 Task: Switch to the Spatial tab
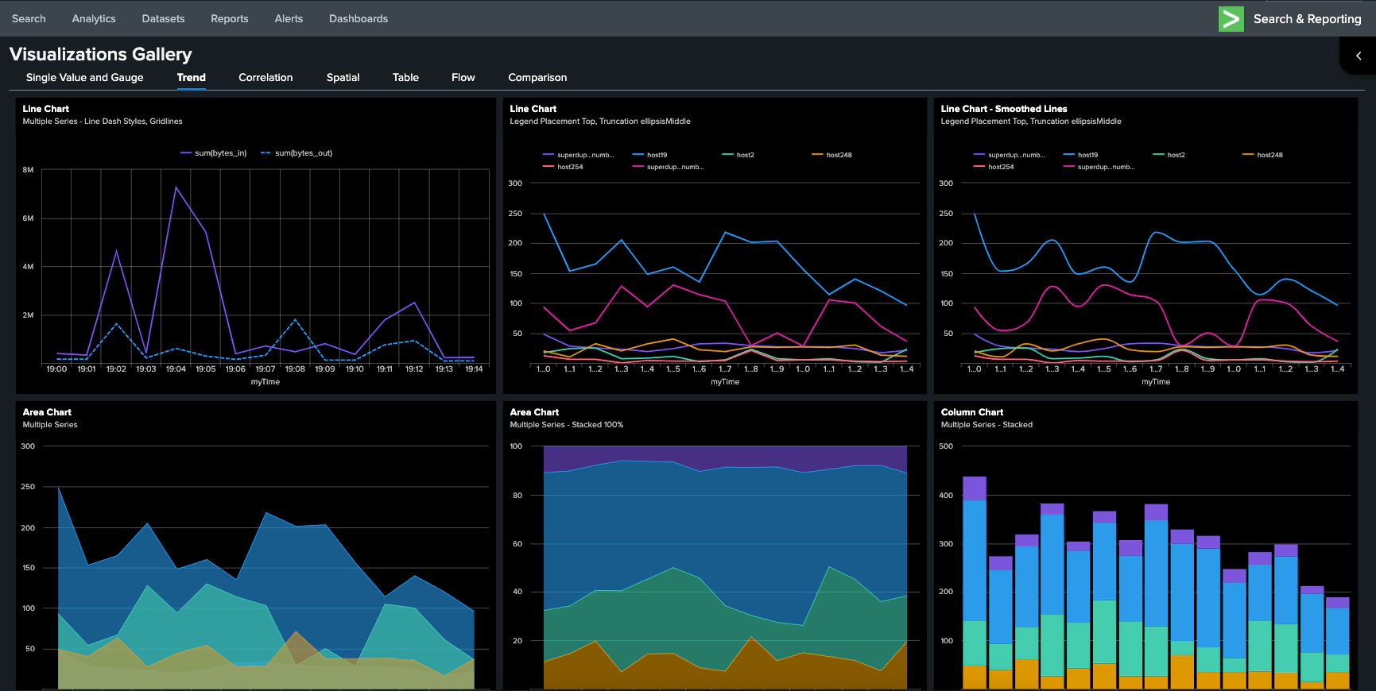pyautogui.click(x=343, y=77)
